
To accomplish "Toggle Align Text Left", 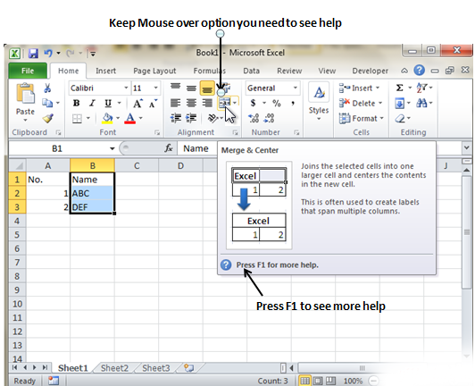I will point(175,103).
